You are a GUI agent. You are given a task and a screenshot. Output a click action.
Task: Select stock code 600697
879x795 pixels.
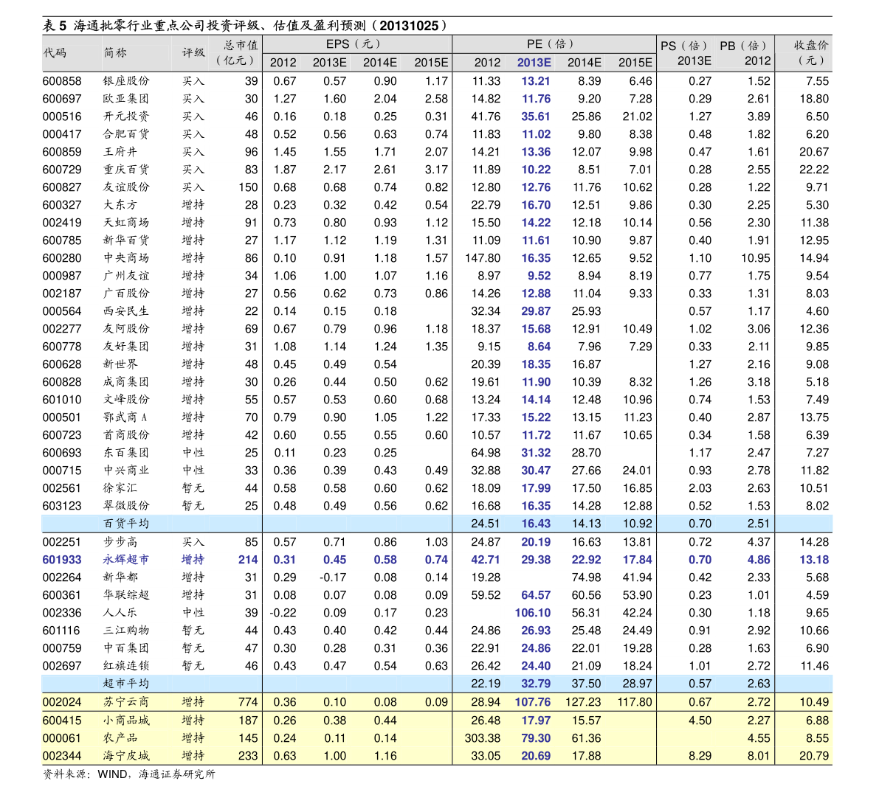[62, 99]
